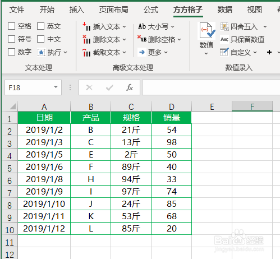Select the 规格 header cell
The width and height of the screenshot is (280, 259).
coord(131,118)
